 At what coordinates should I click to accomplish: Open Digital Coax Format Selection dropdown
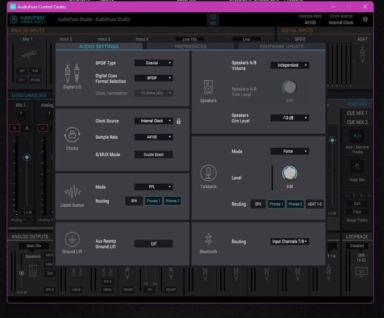(x=154, y=78)
